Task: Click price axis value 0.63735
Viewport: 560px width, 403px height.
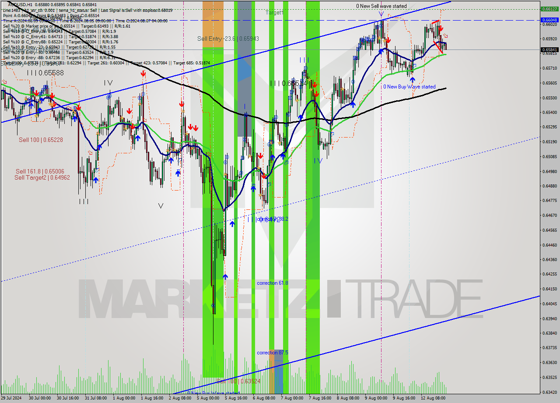Action: click(x=549, y=348)
